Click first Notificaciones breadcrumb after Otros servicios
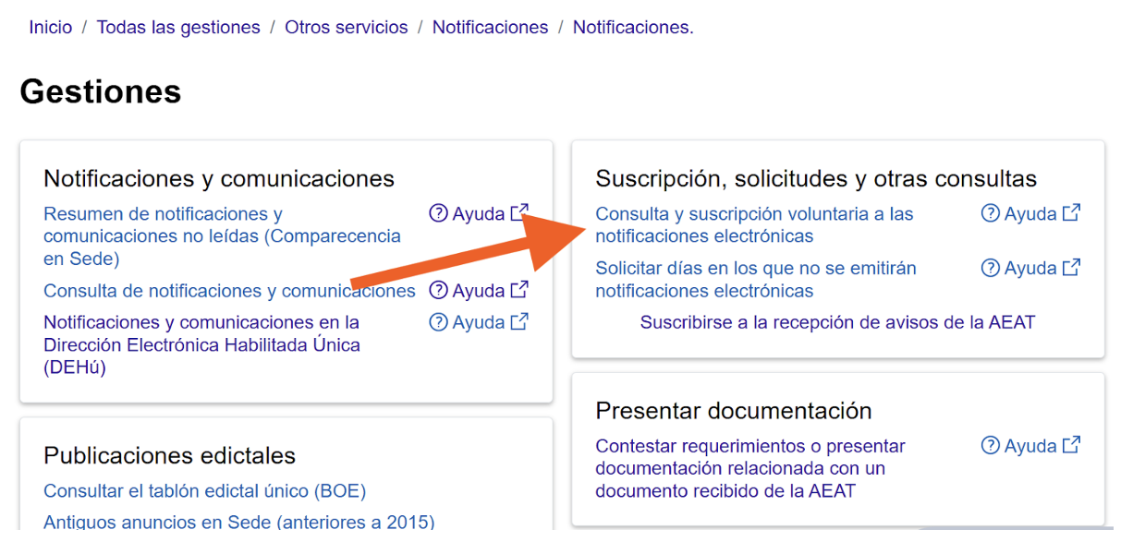Viewport: 1133px width, 554px height. 491,28
